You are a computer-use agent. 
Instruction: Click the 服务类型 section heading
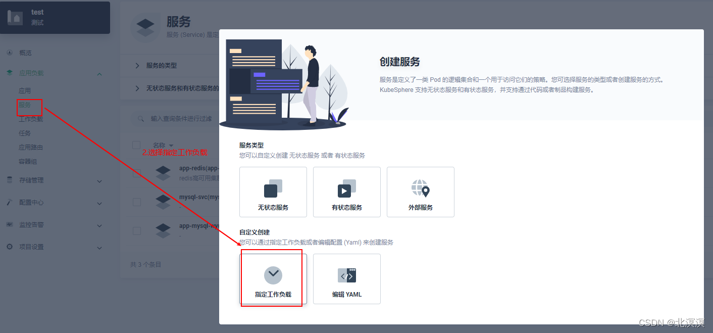tap(251, 145)
